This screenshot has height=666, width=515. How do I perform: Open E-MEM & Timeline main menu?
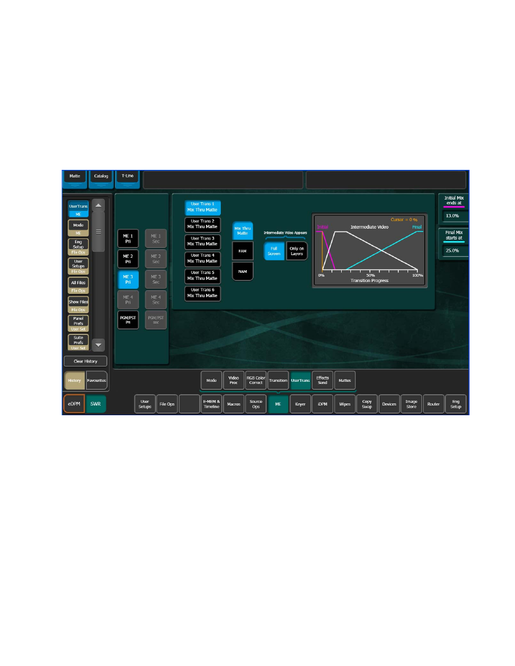[x=212, y=404]
